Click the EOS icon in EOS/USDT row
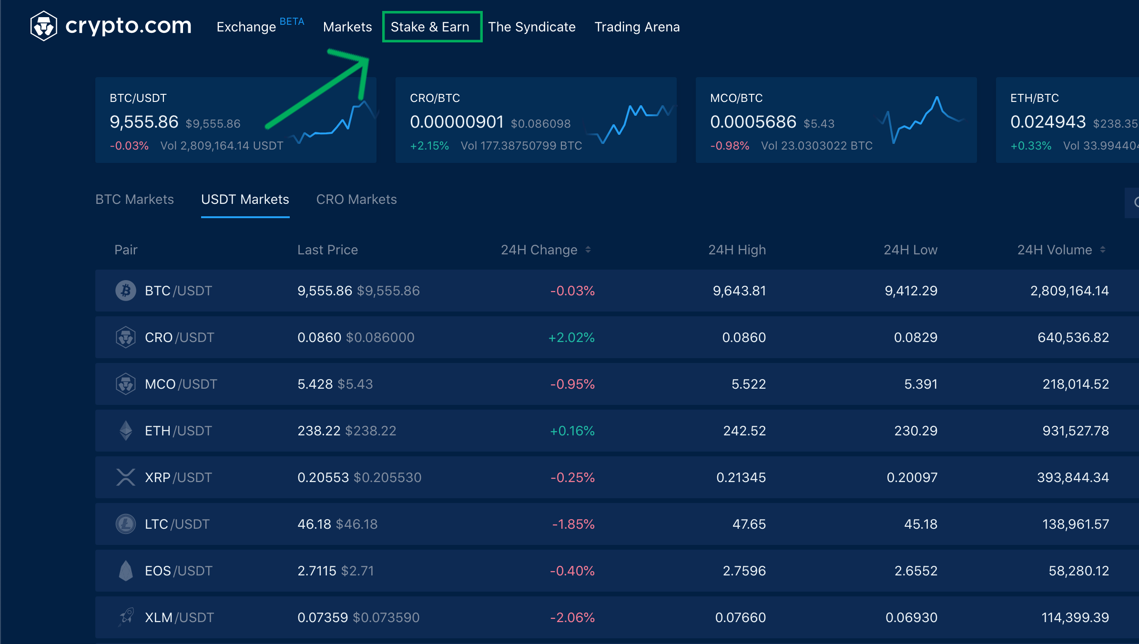1139x644 pixels. point(126,571)
